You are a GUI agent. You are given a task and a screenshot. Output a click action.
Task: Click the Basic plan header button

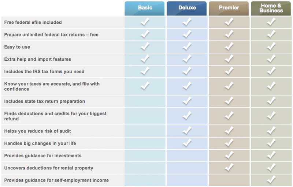pyautogui.click(x=145, y=8)
